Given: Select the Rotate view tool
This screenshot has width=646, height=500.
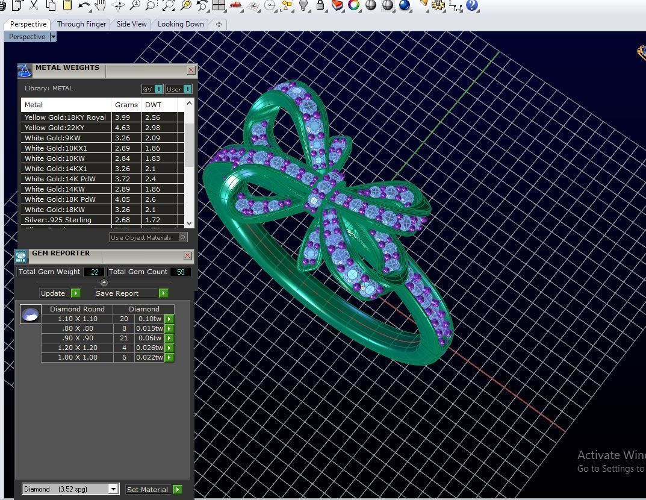Looking at the screenshot, I should (x=118, y=5).
